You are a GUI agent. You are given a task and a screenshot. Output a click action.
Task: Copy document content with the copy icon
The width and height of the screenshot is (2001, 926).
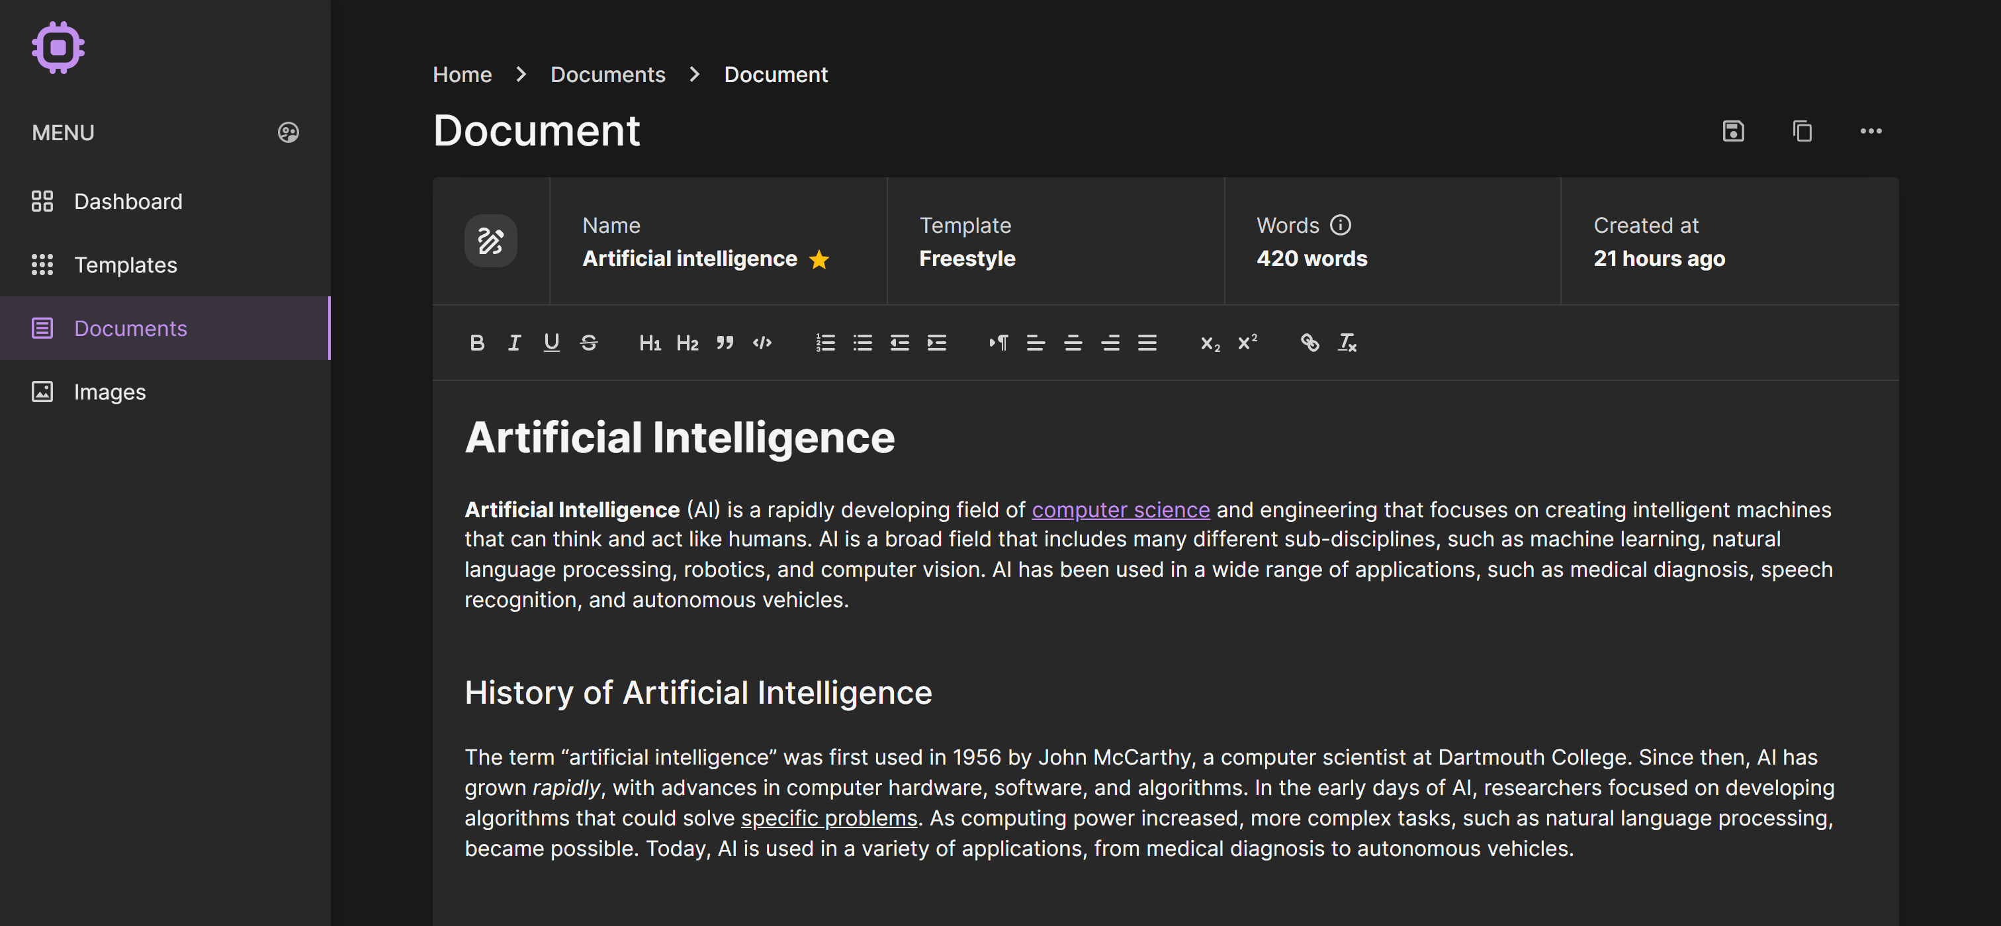1802,130
